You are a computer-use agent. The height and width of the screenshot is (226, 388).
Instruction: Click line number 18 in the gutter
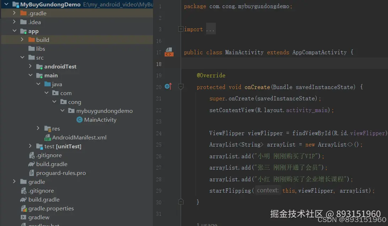tap(159, 64)
